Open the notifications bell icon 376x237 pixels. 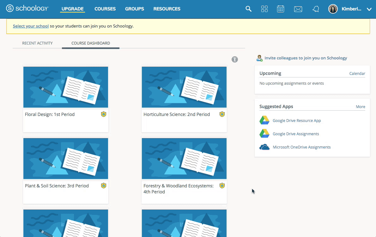coord(316,9)
